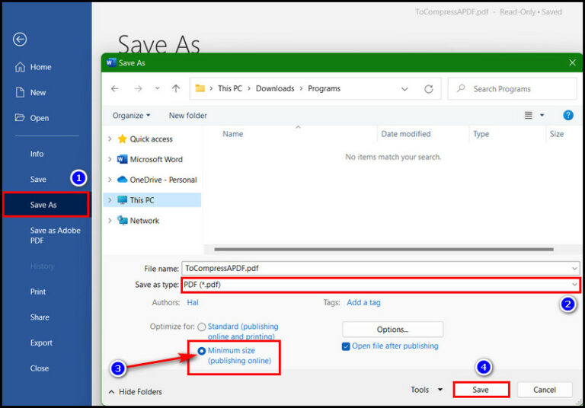Open the Share backstage page
Image resolution: width=585 pixels, height=408 pixels.
[40, 317]
